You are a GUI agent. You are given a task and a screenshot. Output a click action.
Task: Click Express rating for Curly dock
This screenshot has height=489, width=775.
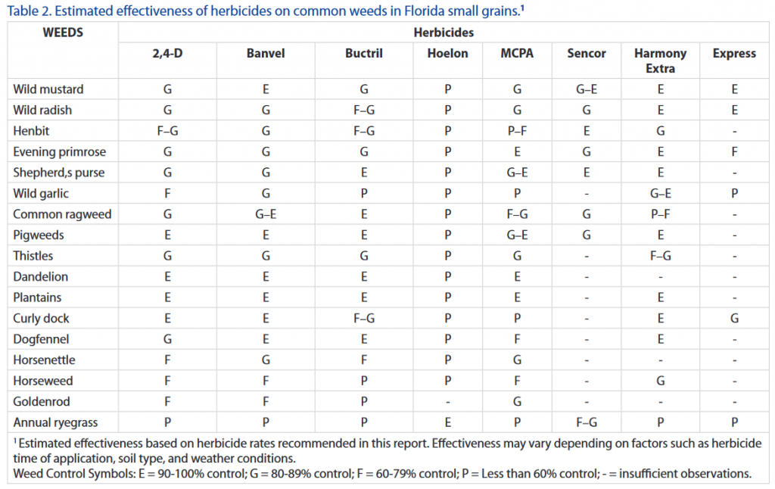(734, 319)
